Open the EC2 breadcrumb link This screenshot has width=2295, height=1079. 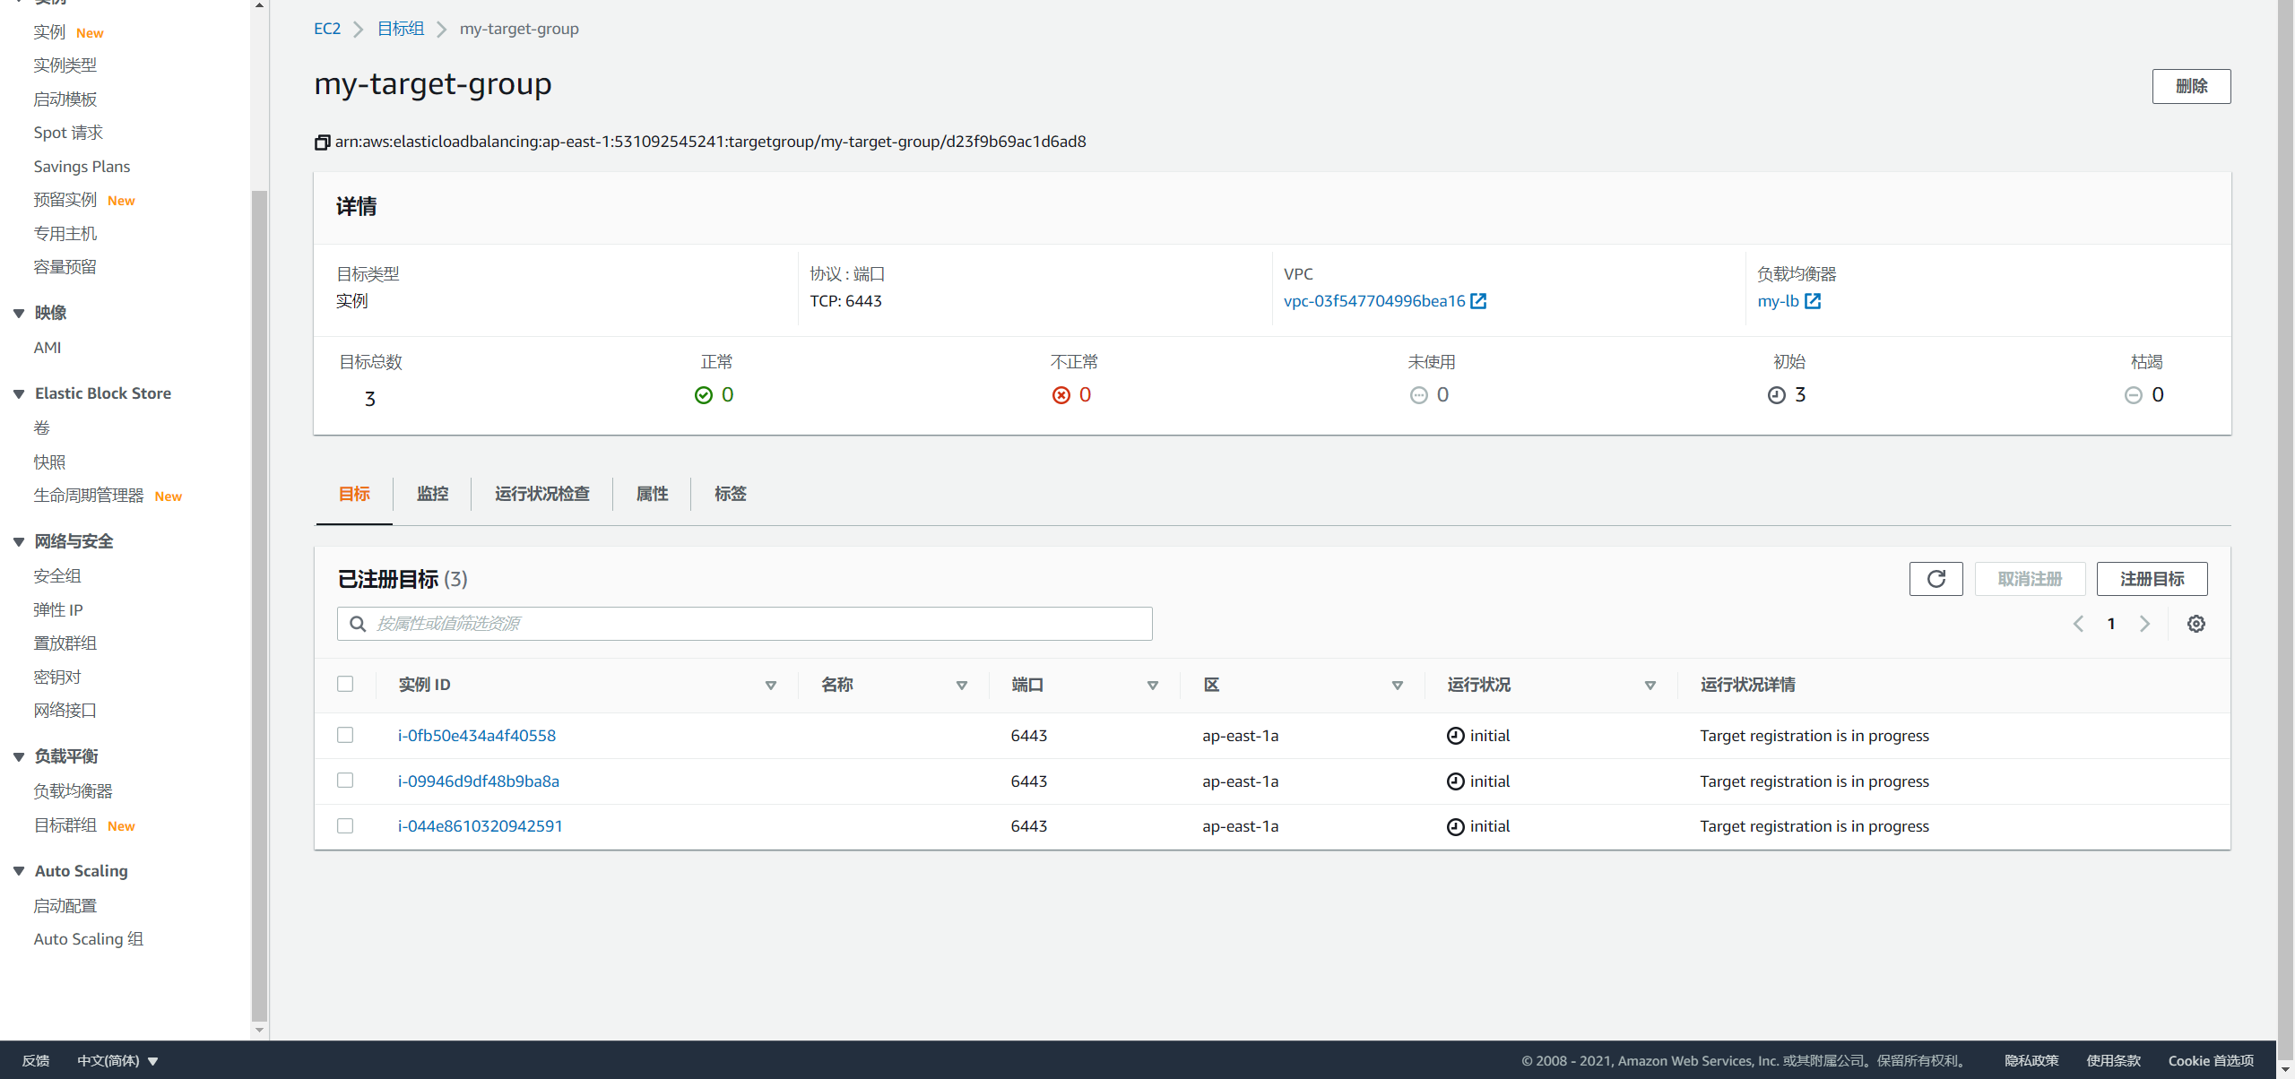pyautogui.click(x=327, y=29)
